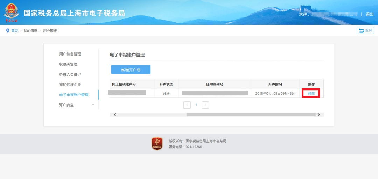Click the footer 党政机关 shield badge
This screenshot has width=378, height=179.
click(157, 144)
